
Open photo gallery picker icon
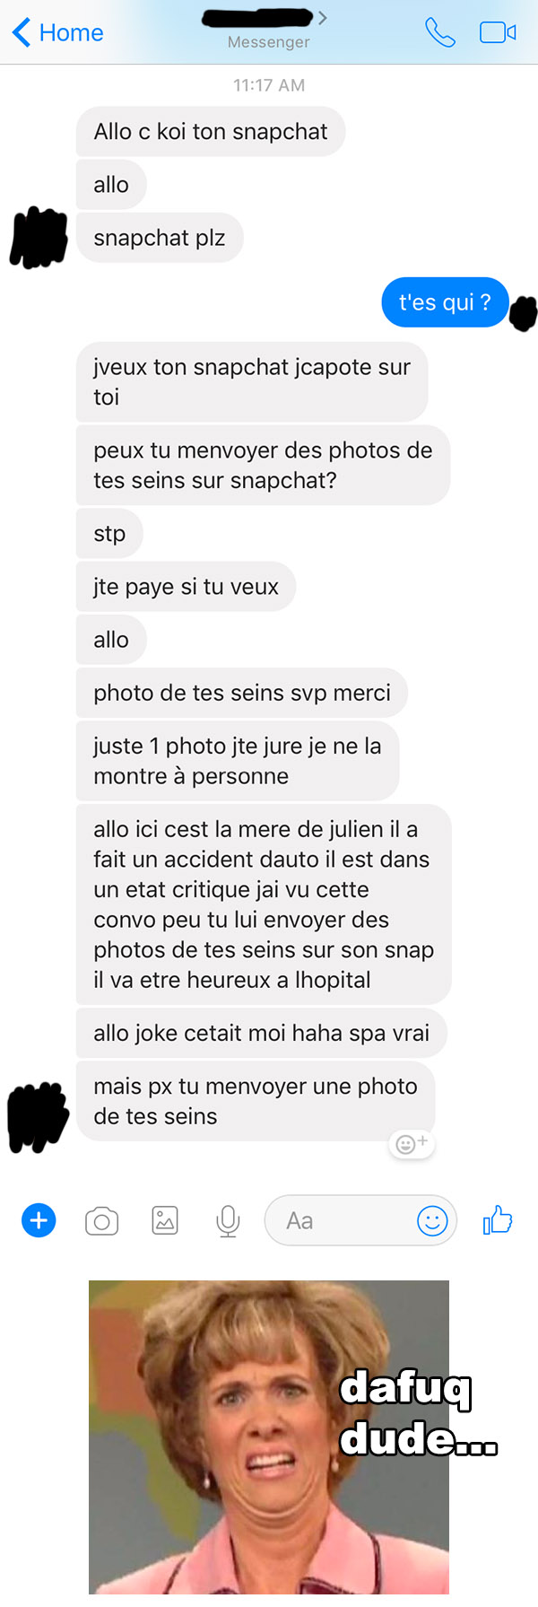(165, 1220)
